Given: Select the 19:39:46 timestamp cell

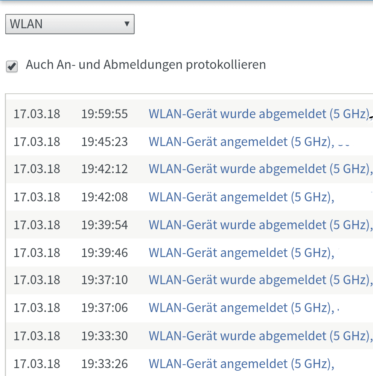Looking at the screenshot, I should [x=105, y=253].
